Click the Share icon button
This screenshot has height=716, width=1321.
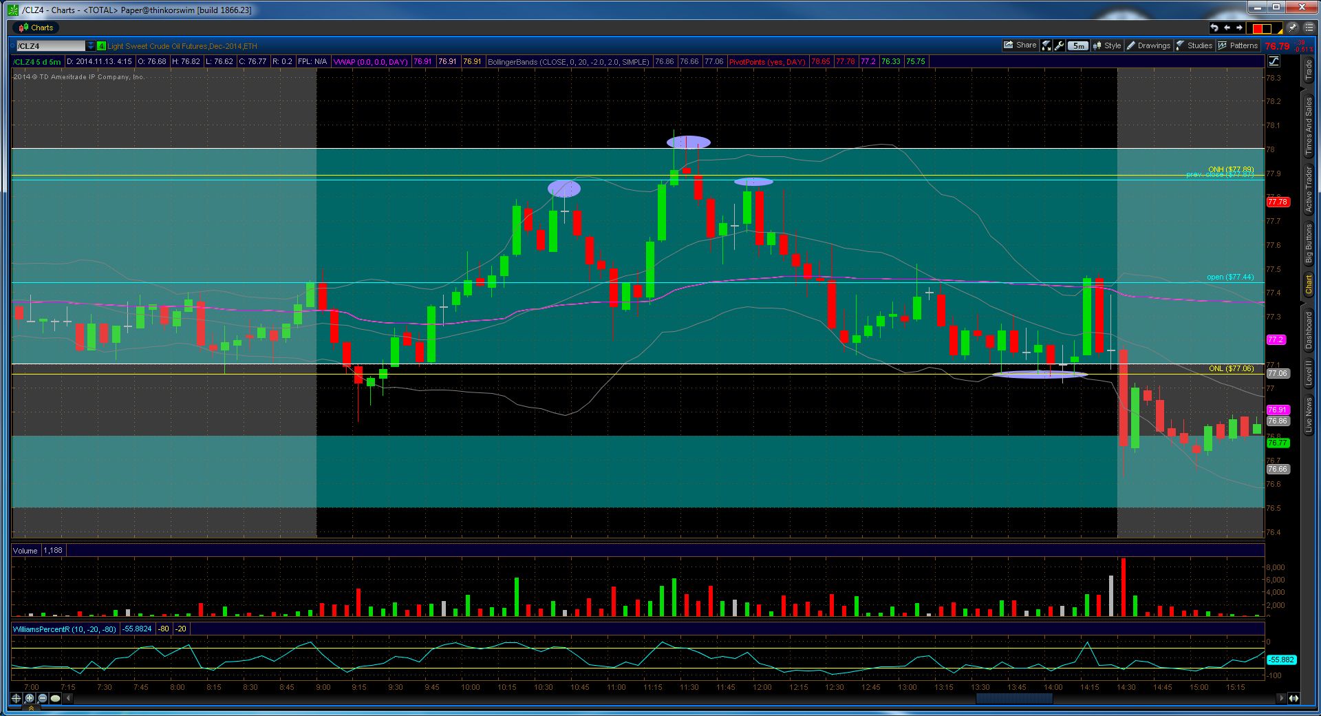tap(1020, 45)
